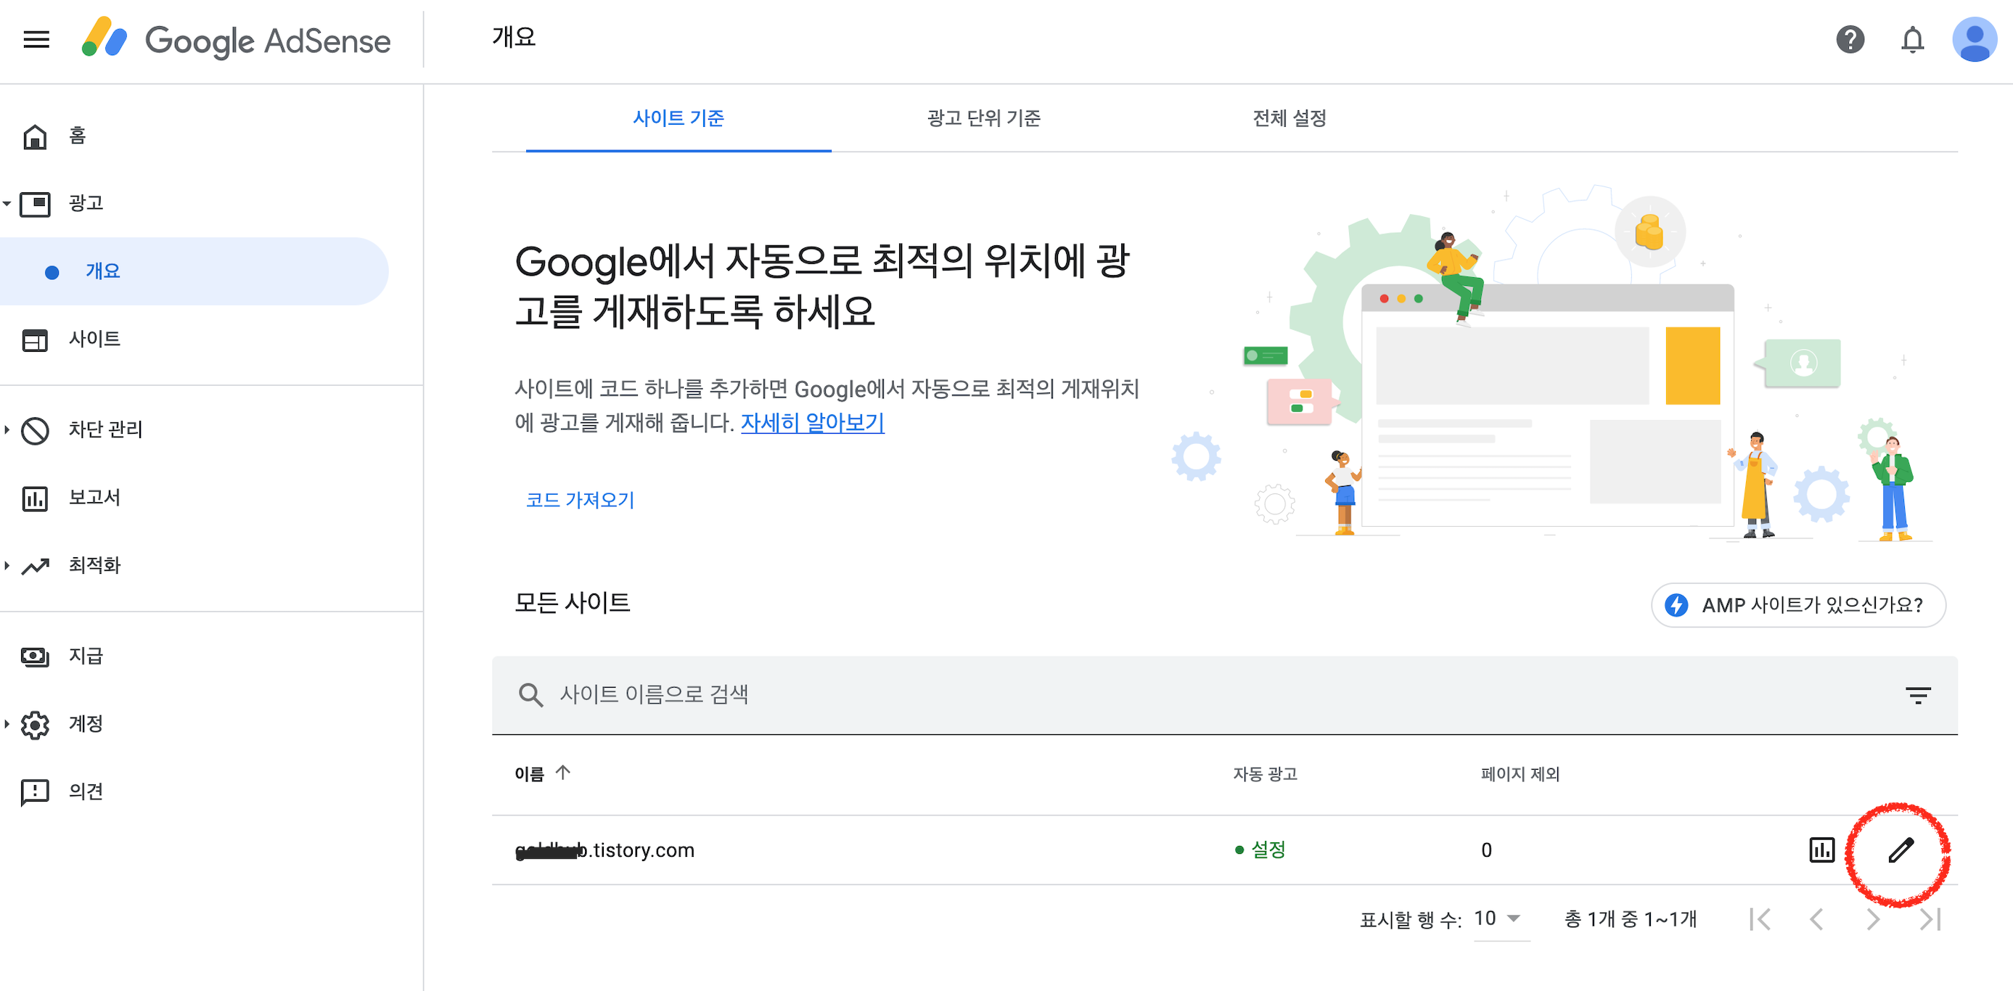Click the Google AdSense logo

tap(235, 39)
